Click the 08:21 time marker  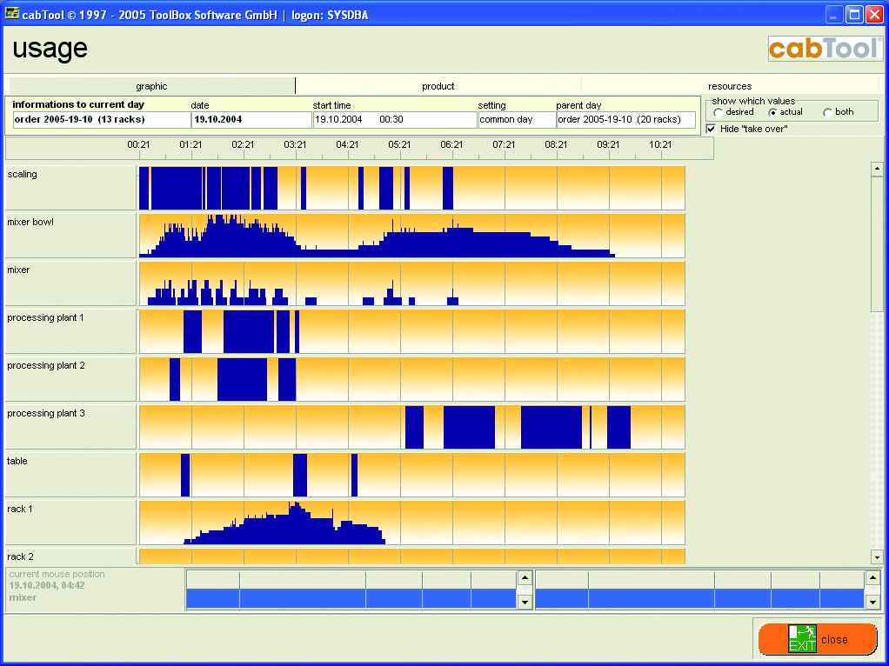point(556,144)
